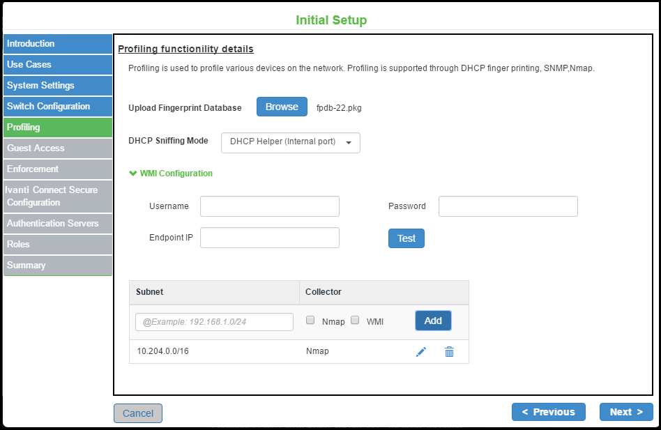
Task: Click the Subnet example input box
Action: tap(214, 322)
